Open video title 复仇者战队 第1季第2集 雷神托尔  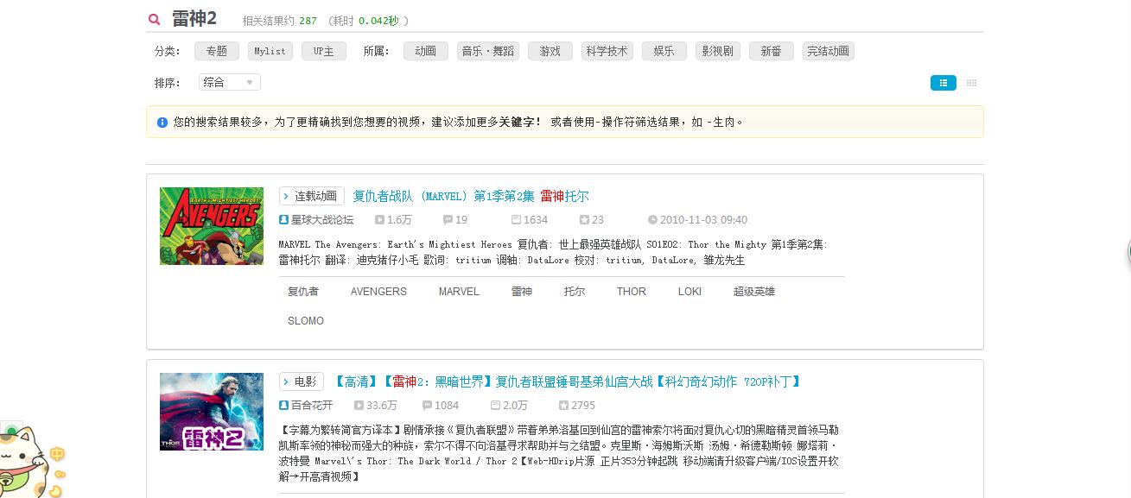click(x=471, y=196)
